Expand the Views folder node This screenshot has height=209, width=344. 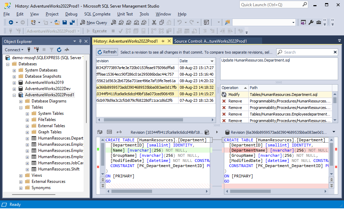point(21,176)
